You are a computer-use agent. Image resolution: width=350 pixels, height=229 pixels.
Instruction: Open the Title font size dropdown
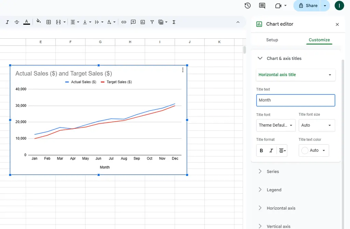317,125
